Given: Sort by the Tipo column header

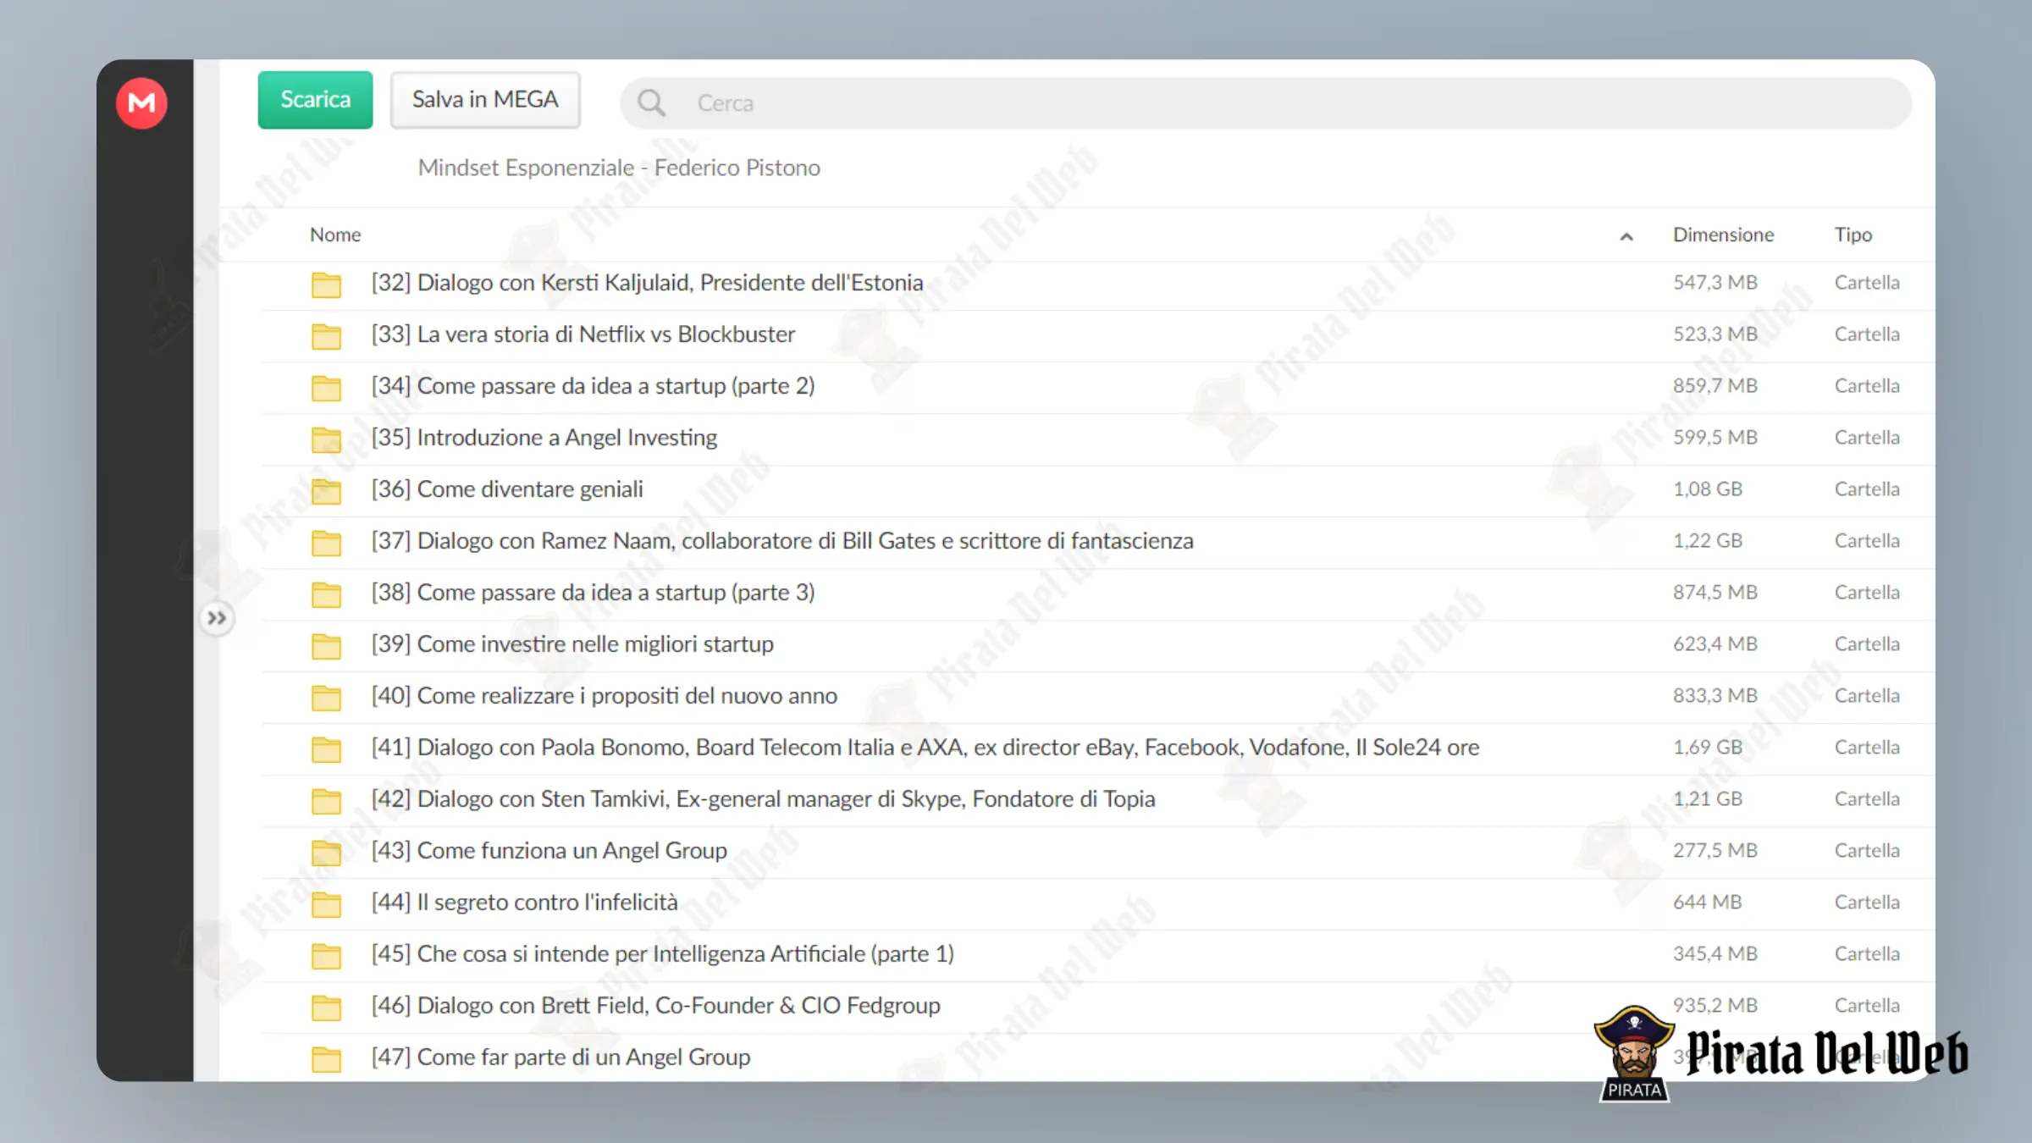Looking at the screenshot, I should pos(1853,235).
